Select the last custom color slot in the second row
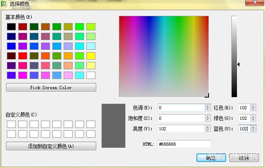The image size is (265, 168). coord(91,134)
